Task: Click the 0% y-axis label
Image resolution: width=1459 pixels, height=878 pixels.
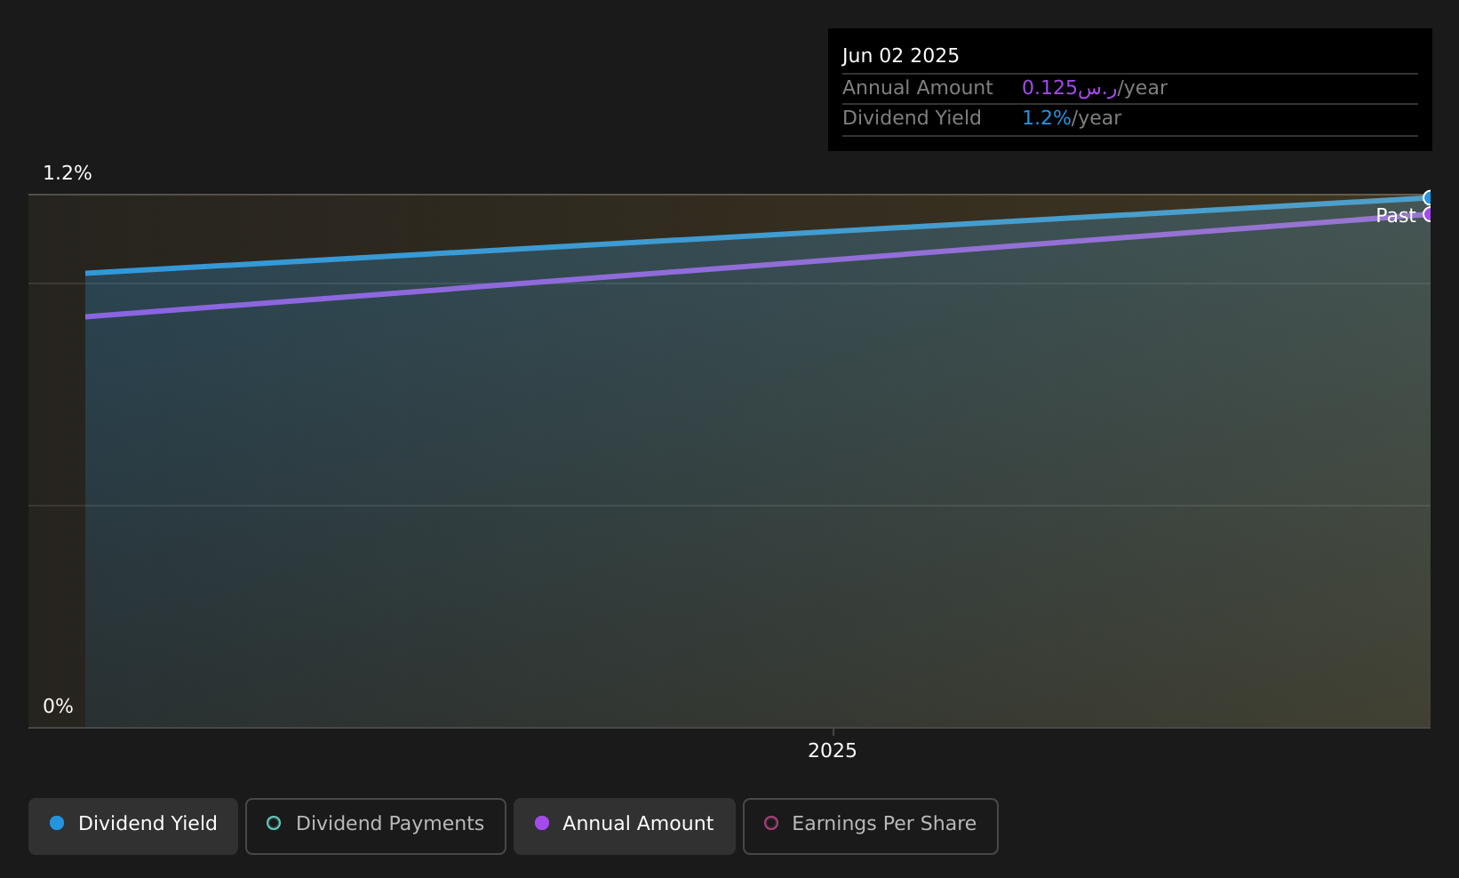Action: point(59,706)
